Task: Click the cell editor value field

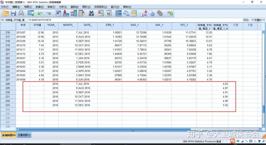Action: point(135,20)
